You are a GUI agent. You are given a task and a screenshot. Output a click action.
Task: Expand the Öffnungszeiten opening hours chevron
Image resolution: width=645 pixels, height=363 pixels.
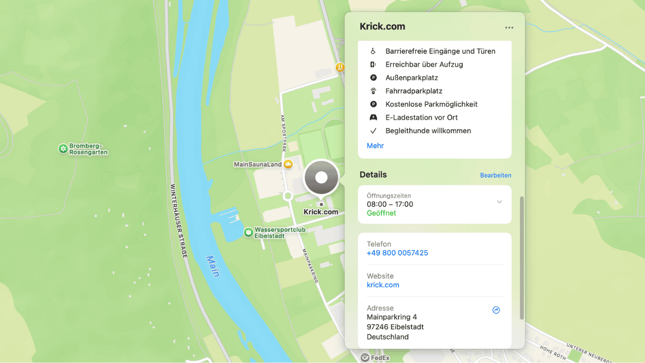tap(499, 202)
